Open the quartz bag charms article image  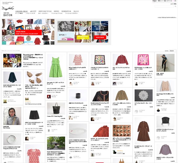point(34,77)
